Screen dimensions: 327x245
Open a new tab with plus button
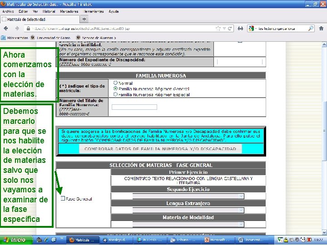coord(84,20)
